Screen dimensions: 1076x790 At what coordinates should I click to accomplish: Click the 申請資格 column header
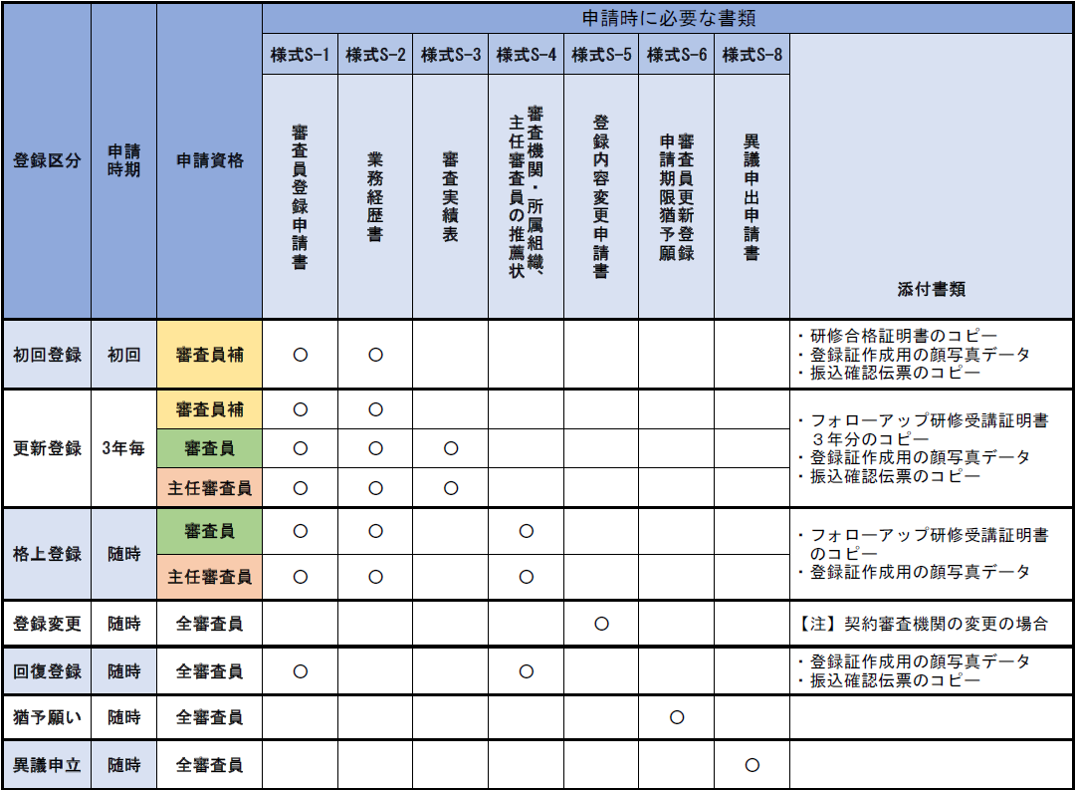tap(209, 160)
